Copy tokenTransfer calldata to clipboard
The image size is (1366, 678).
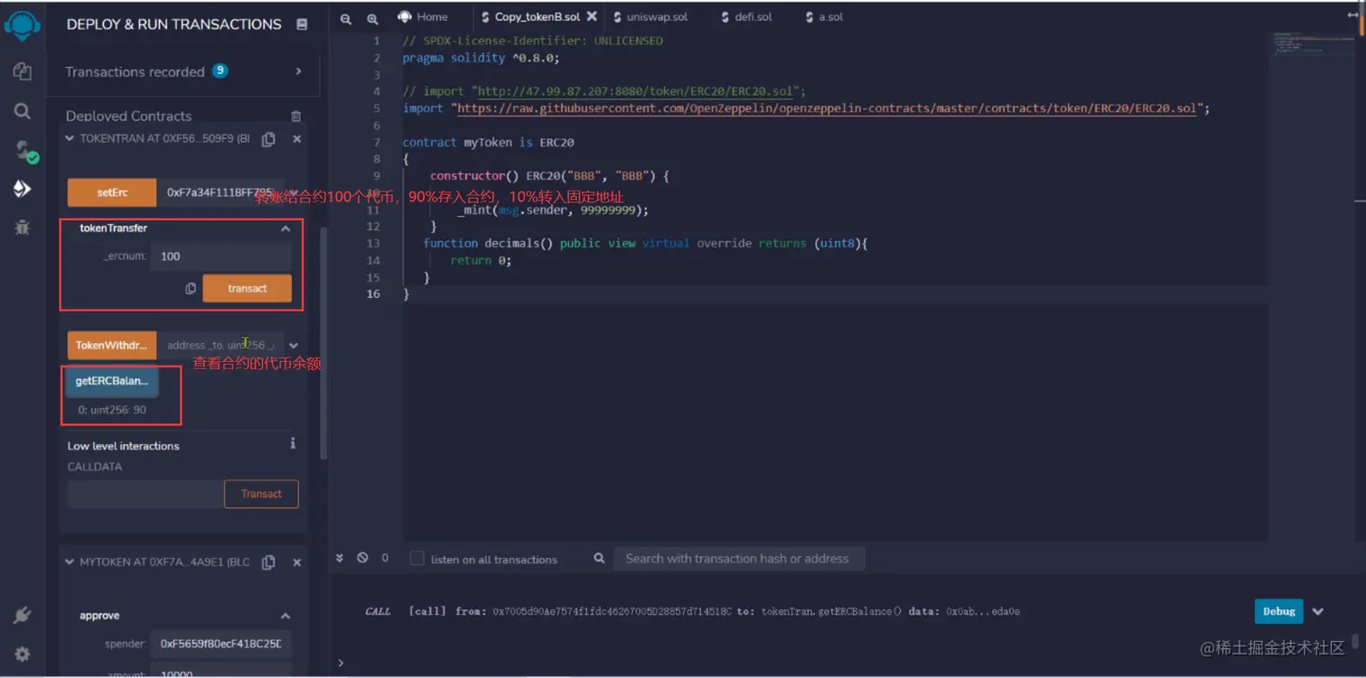(191, 289)
